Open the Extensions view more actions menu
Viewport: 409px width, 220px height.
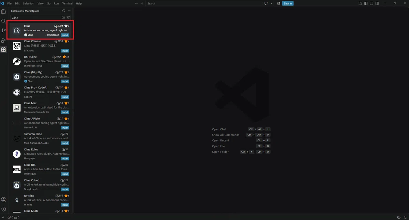(x=69, y=11)
